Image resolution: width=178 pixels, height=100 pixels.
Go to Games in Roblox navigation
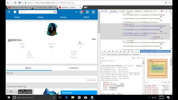[17, 17]
